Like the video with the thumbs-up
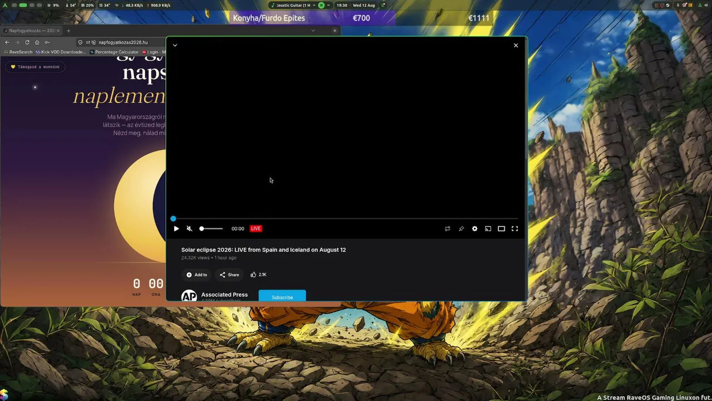Viewport: 712px width, 401px height. (258, 275)
